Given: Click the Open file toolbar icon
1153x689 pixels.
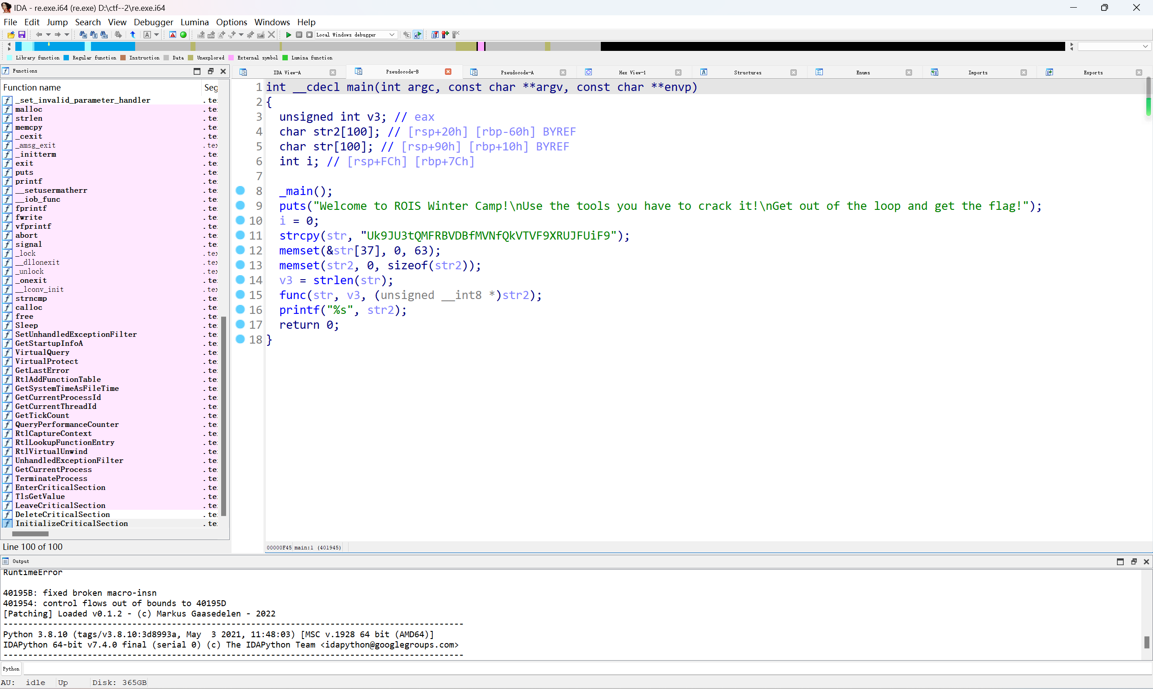Looking at the screenshot, I should 11,35.
